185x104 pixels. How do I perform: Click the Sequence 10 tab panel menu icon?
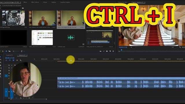[x=27, y=55]
